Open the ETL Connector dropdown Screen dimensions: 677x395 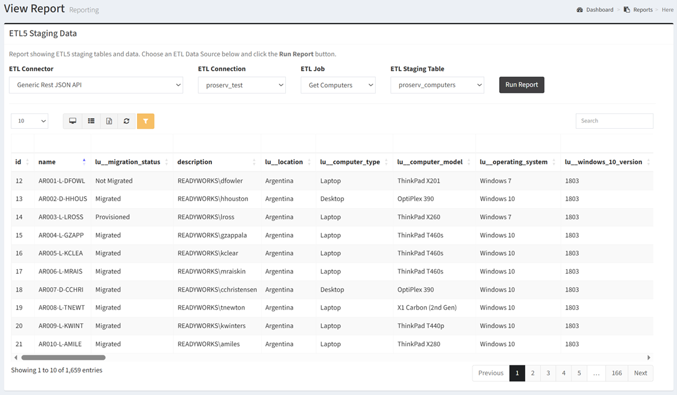pos(96,85)
